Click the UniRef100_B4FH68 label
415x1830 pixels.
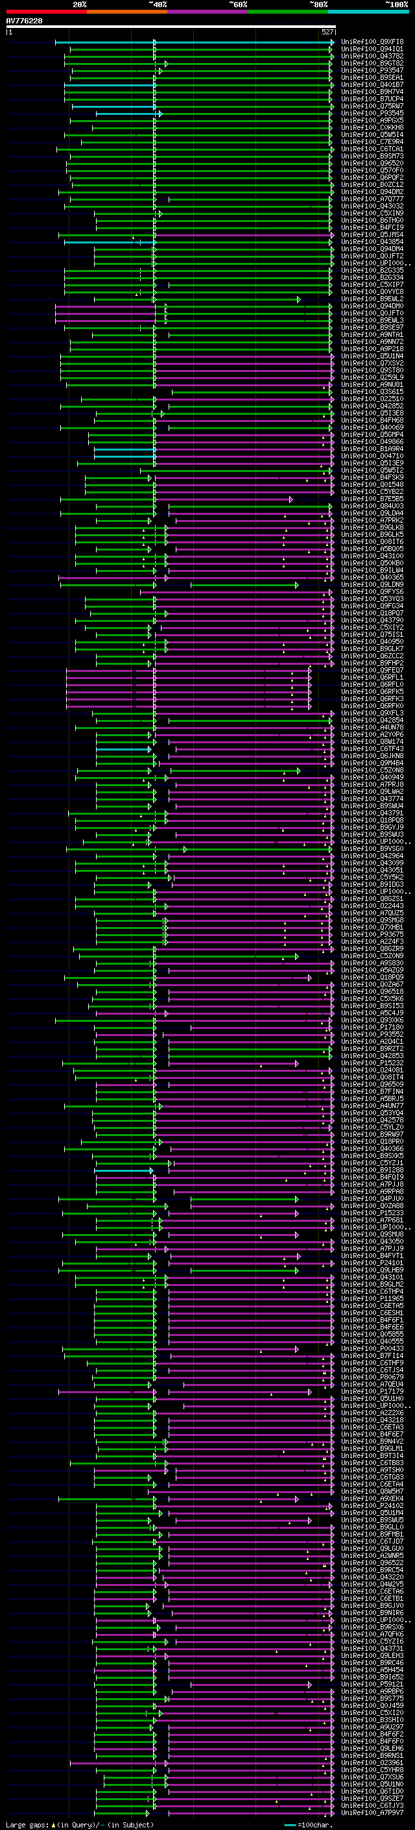tap(372, 420)
